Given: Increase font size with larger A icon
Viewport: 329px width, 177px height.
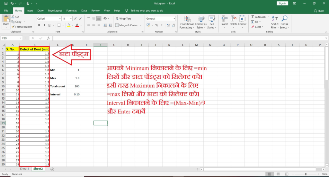Looking at the screenshot, I should click(75, 19).
